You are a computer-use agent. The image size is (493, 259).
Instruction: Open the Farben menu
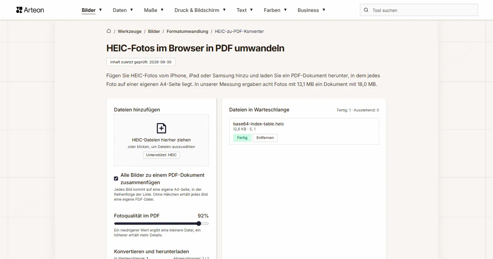(273, 10)
